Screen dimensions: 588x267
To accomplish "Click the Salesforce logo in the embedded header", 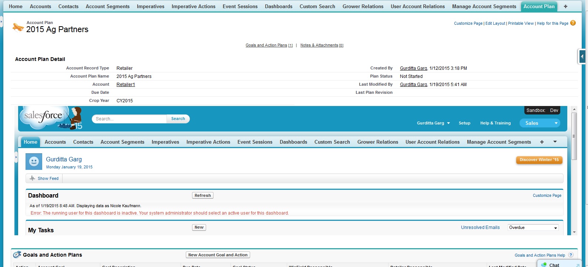I will coord(51,118).
